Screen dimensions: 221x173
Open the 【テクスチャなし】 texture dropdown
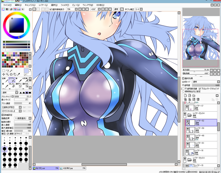(20, 111)
